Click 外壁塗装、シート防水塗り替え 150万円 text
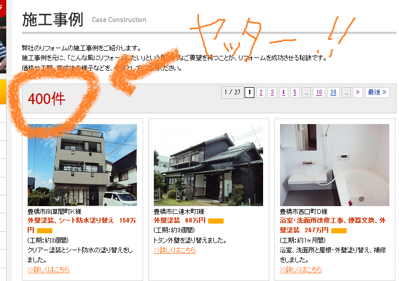The width and height of the screenshot is (399, 281). pos(82,225)
